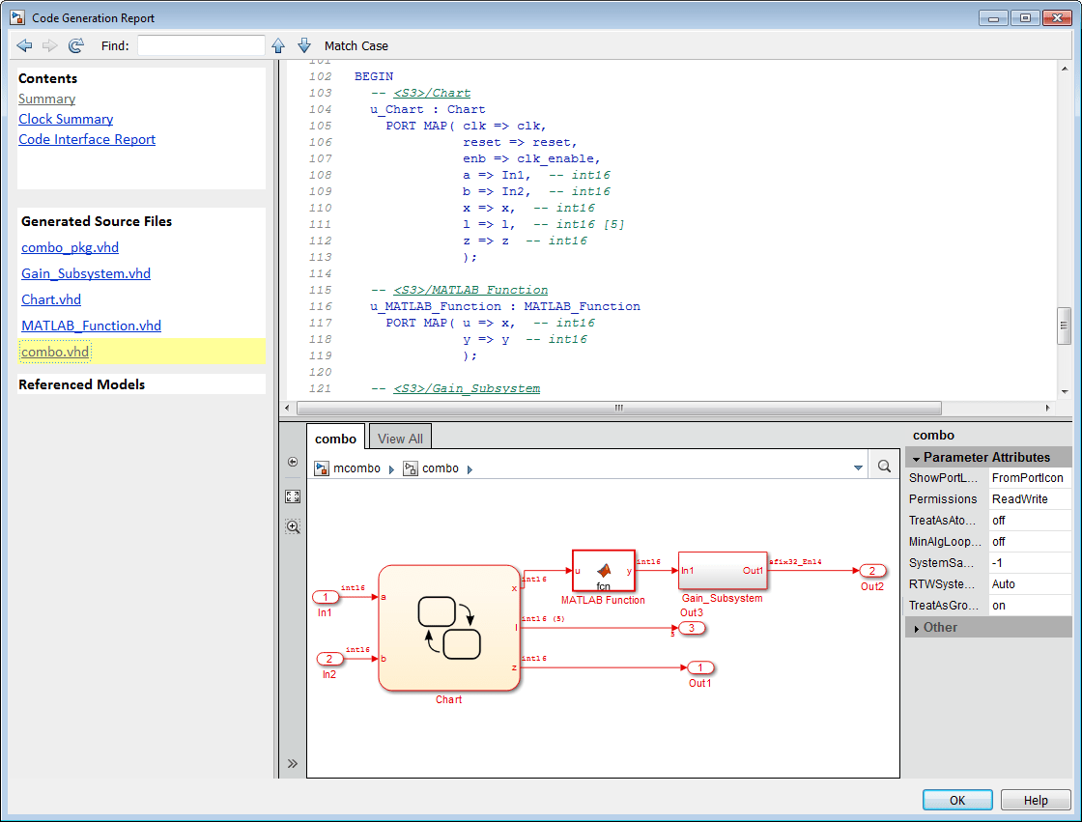Screen dimensions: 1082x822
Task: Select the MATLAB Function block in diagram
Action: (x=603, y=570)
